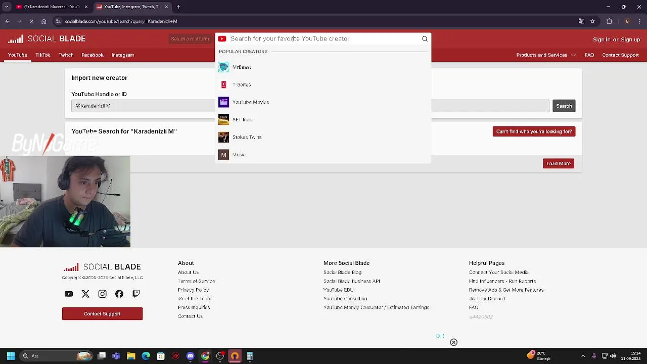
Task: Open Remove Ads & Get More Features
Action: (x=506, y=290)
